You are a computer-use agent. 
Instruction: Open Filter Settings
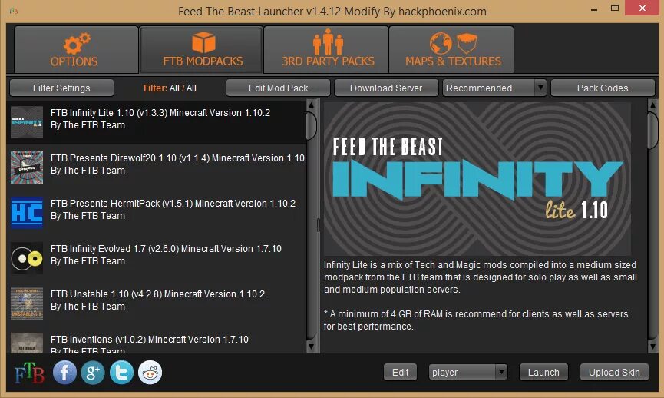(x=61, y=88)
